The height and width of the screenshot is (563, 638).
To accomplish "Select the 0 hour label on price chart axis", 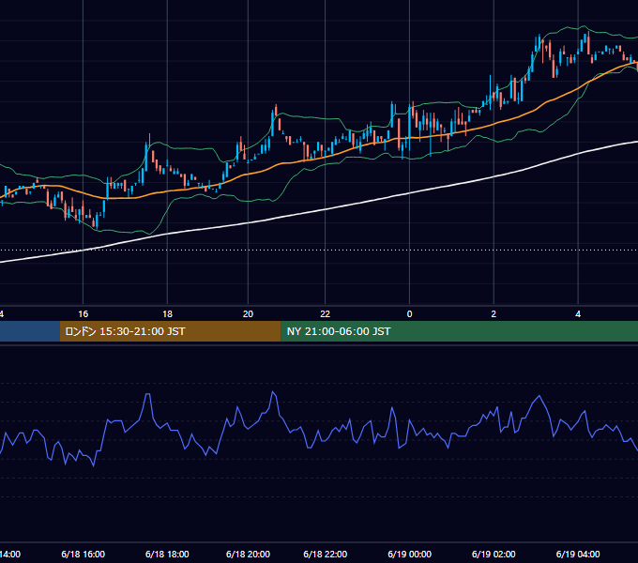I will [x=409, y=314].
